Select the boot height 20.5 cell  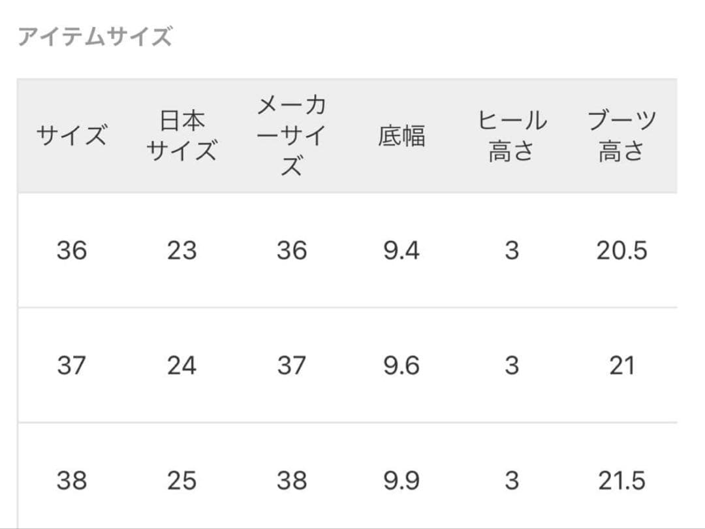(x=621, y=250)
